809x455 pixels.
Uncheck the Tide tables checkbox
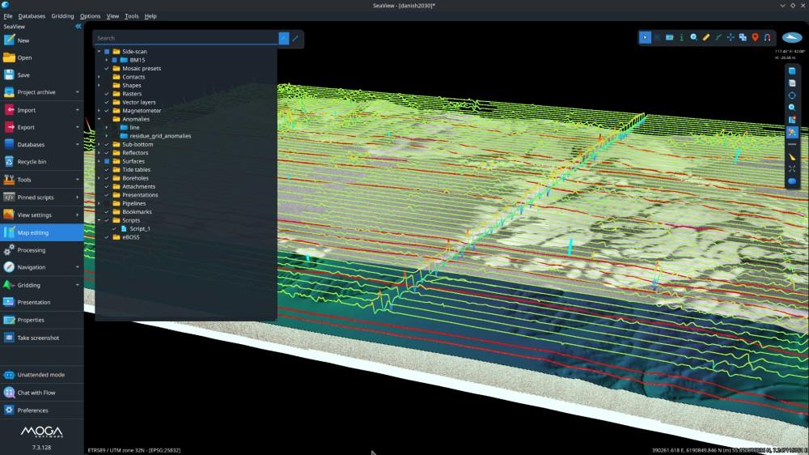click(107, 169)
